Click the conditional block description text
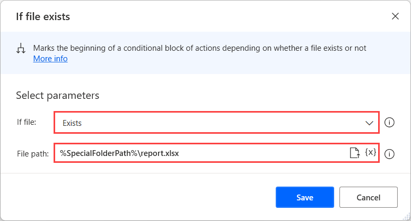Viewport: 411px width, 221px height. tap(200, 48)
